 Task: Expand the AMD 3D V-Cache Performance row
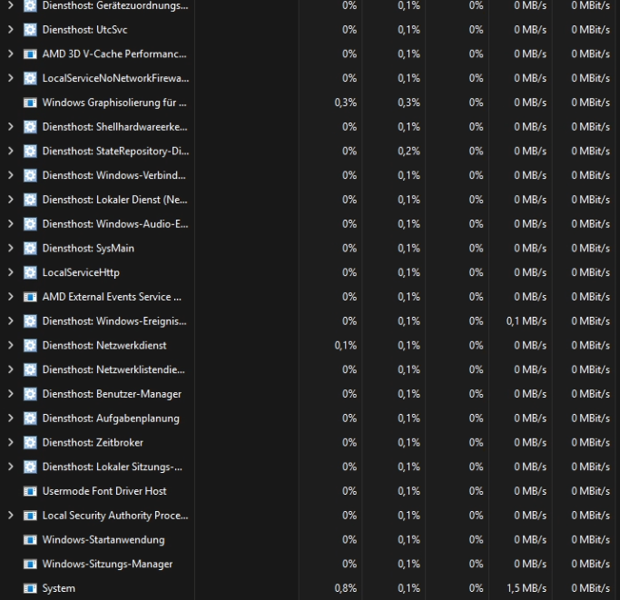point(11,54)
